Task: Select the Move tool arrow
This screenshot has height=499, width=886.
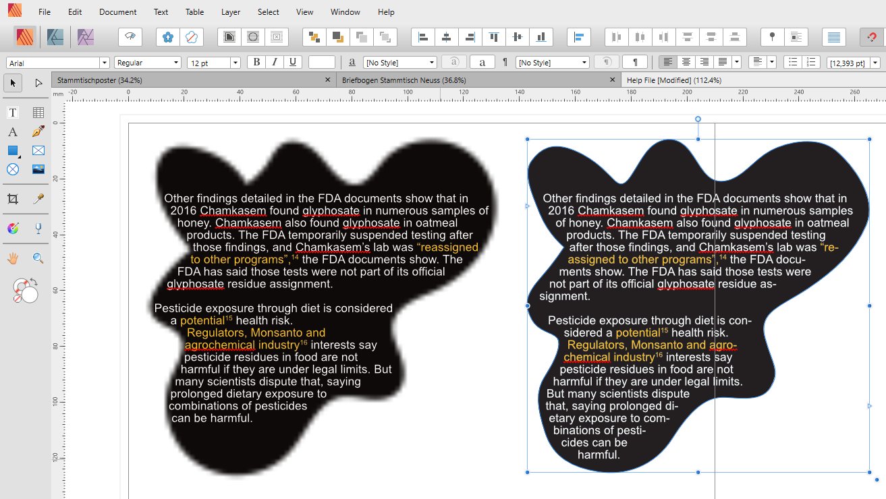Action: 13,83
